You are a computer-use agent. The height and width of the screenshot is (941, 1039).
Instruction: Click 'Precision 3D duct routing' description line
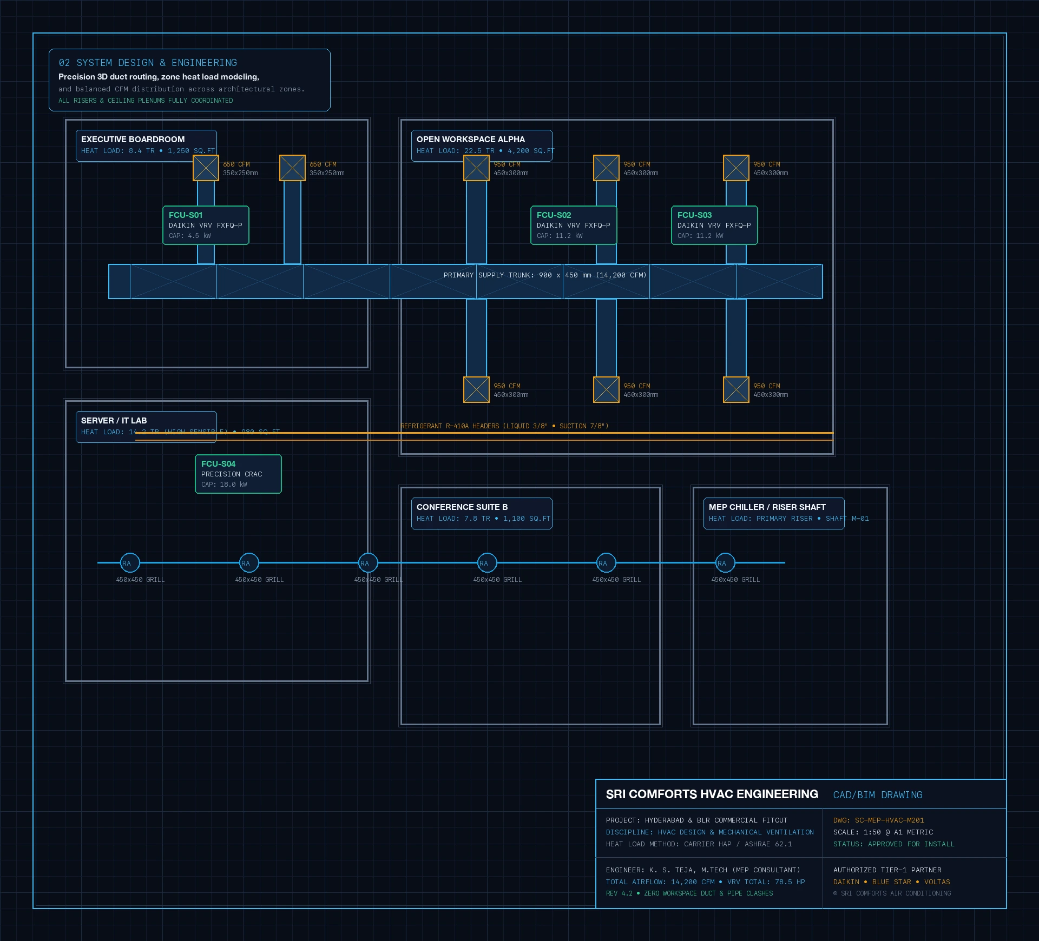pyautogui.click(x=159, y=77)
